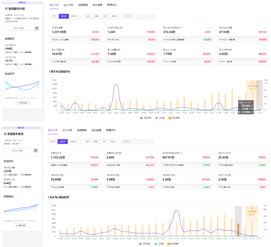Click info icon next to 374.34万 card title
This screenshot has width=271, height=247.
(182, 28)
